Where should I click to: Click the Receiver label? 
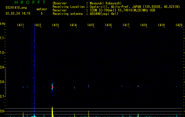pyautogui.click(x=60, y=10)
